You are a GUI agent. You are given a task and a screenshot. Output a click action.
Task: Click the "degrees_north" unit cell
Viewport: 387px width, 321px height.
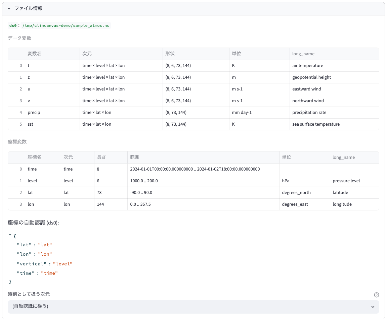(305, 193)
